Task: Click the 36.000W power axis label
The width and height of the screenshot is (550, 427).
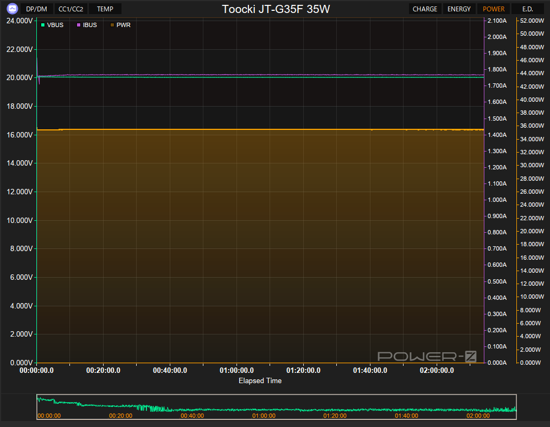Action: coord(532,126)
